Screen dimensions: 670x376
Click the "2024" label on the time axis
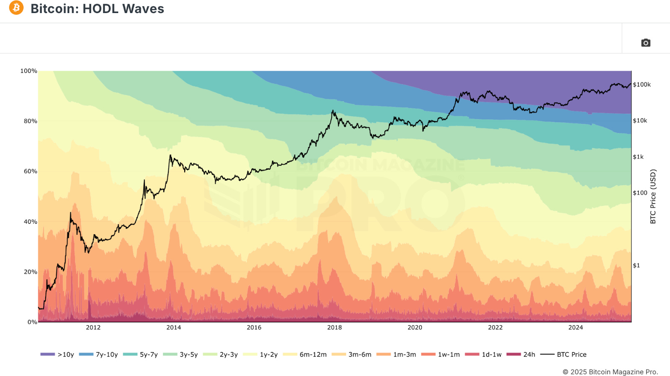point(576,328)
